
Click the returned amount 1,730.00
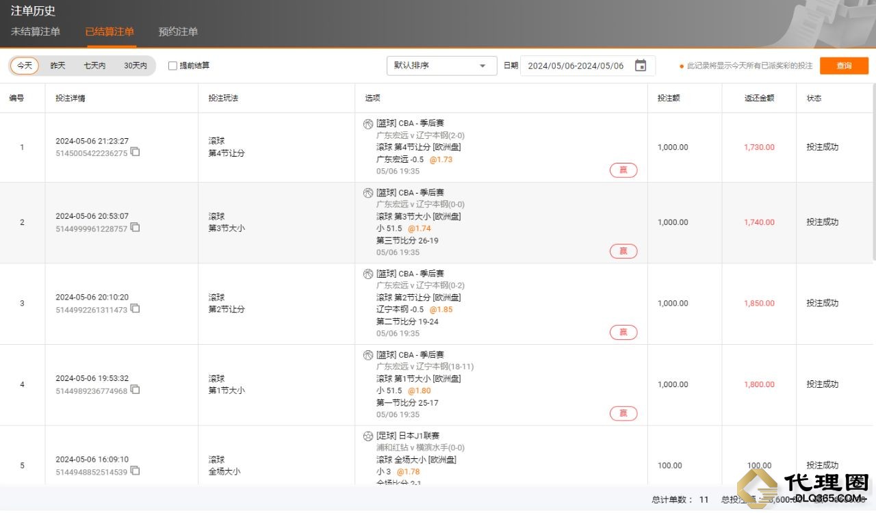click(x=760, y=147)
